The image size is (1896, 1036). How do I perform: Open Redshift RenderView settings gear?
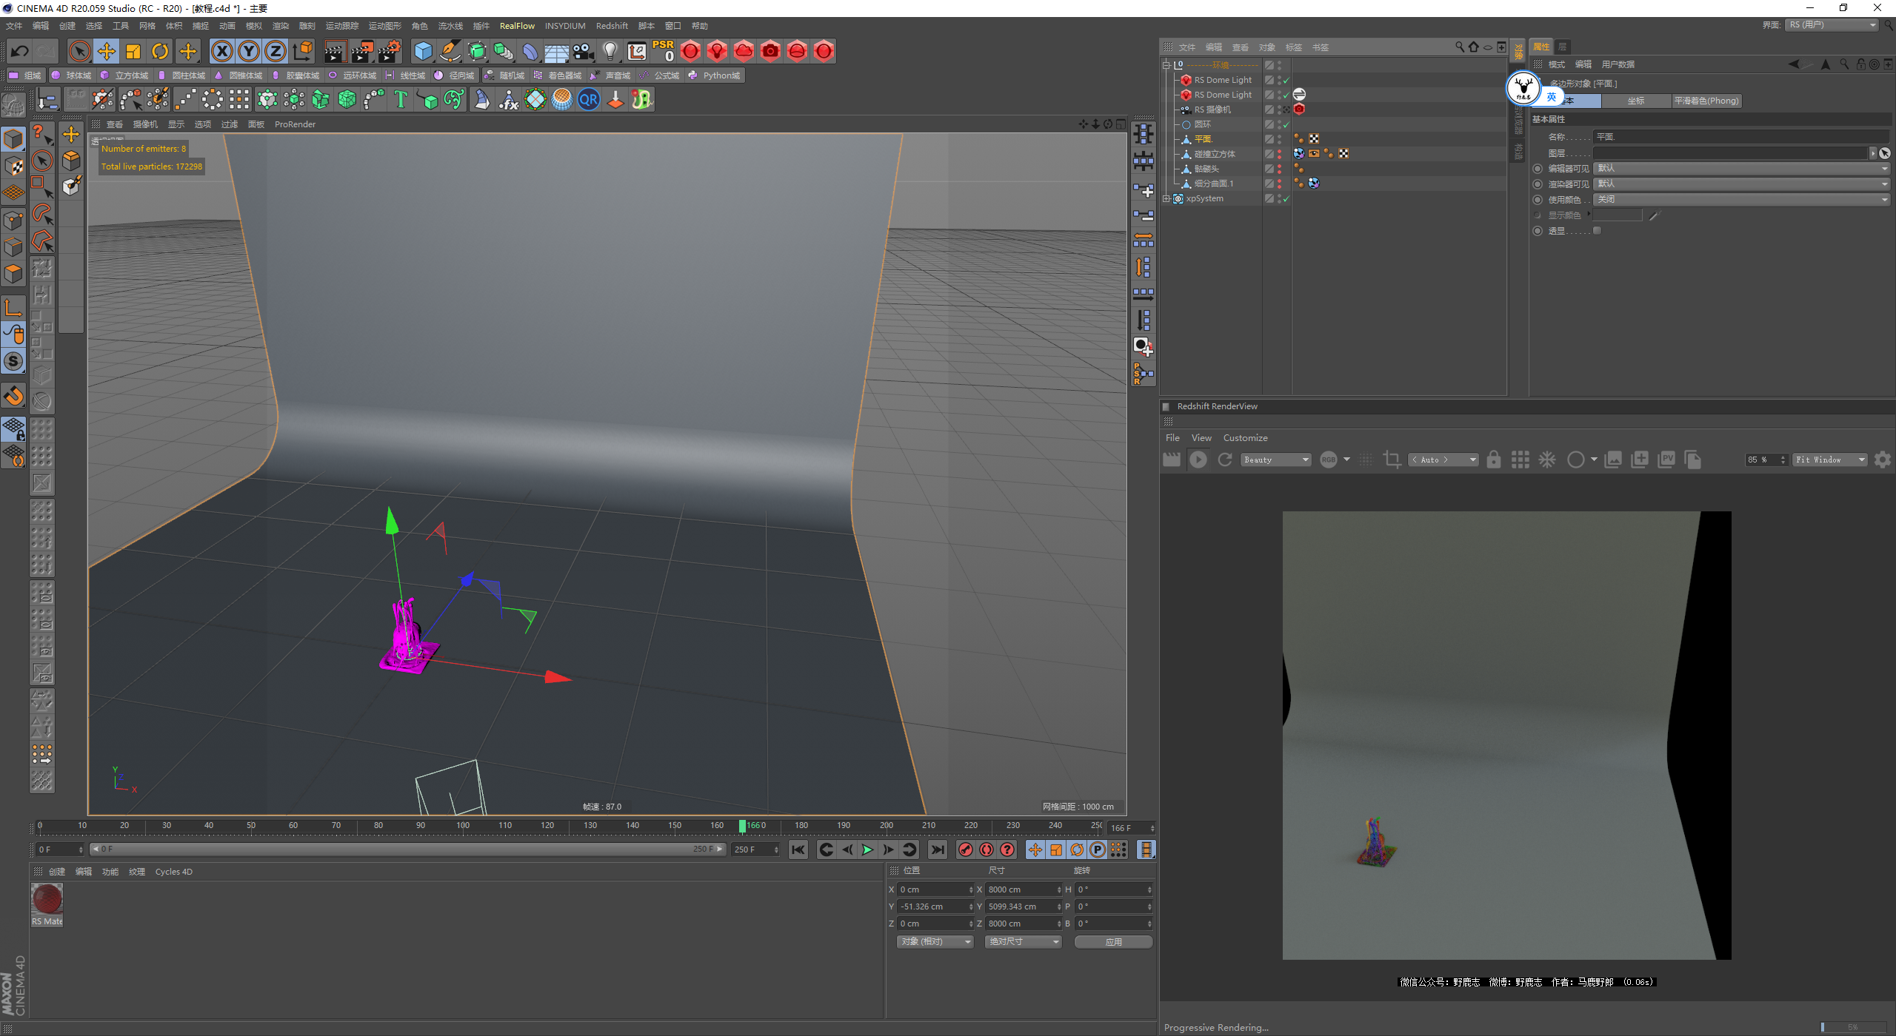[x=1882, y=460]
